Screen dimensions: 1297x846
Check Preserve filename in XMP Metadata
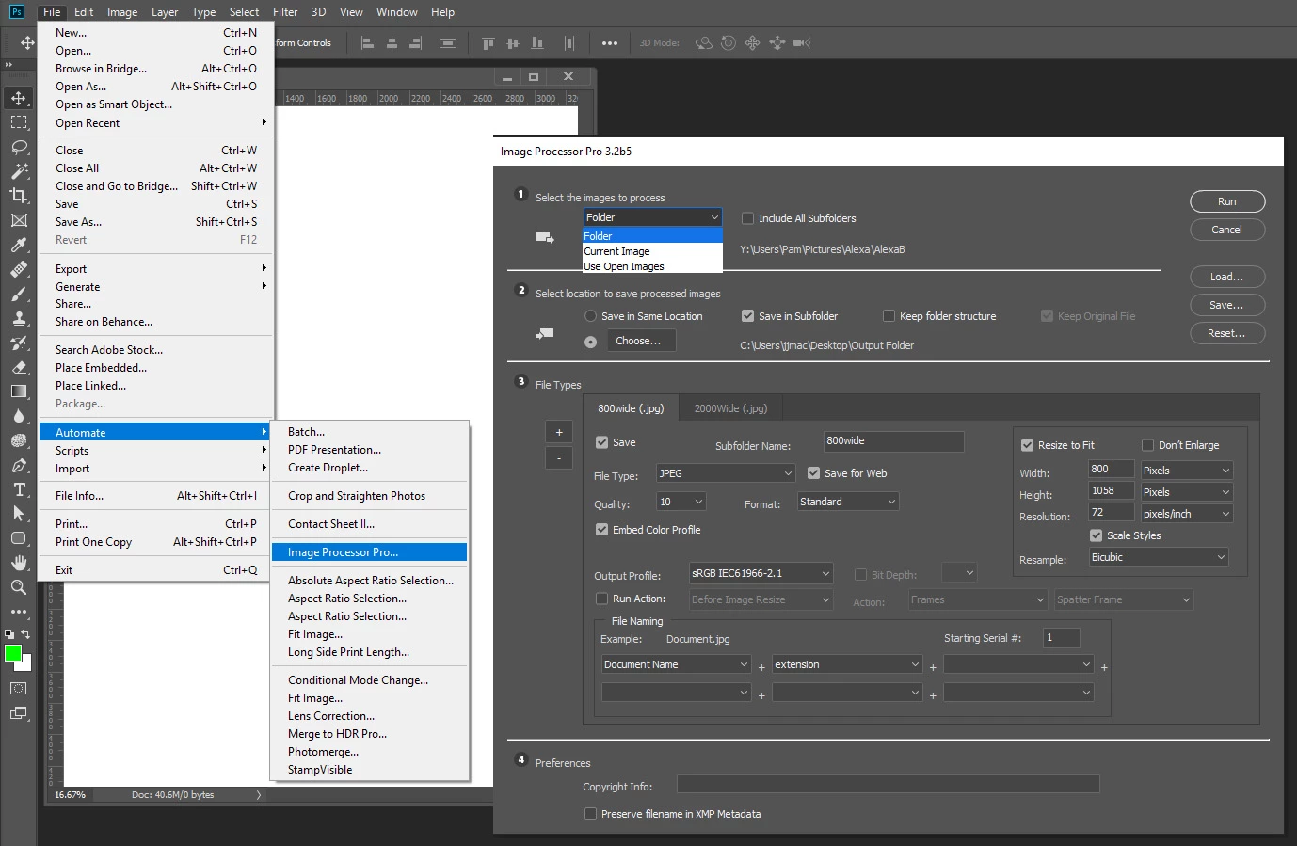591,814
